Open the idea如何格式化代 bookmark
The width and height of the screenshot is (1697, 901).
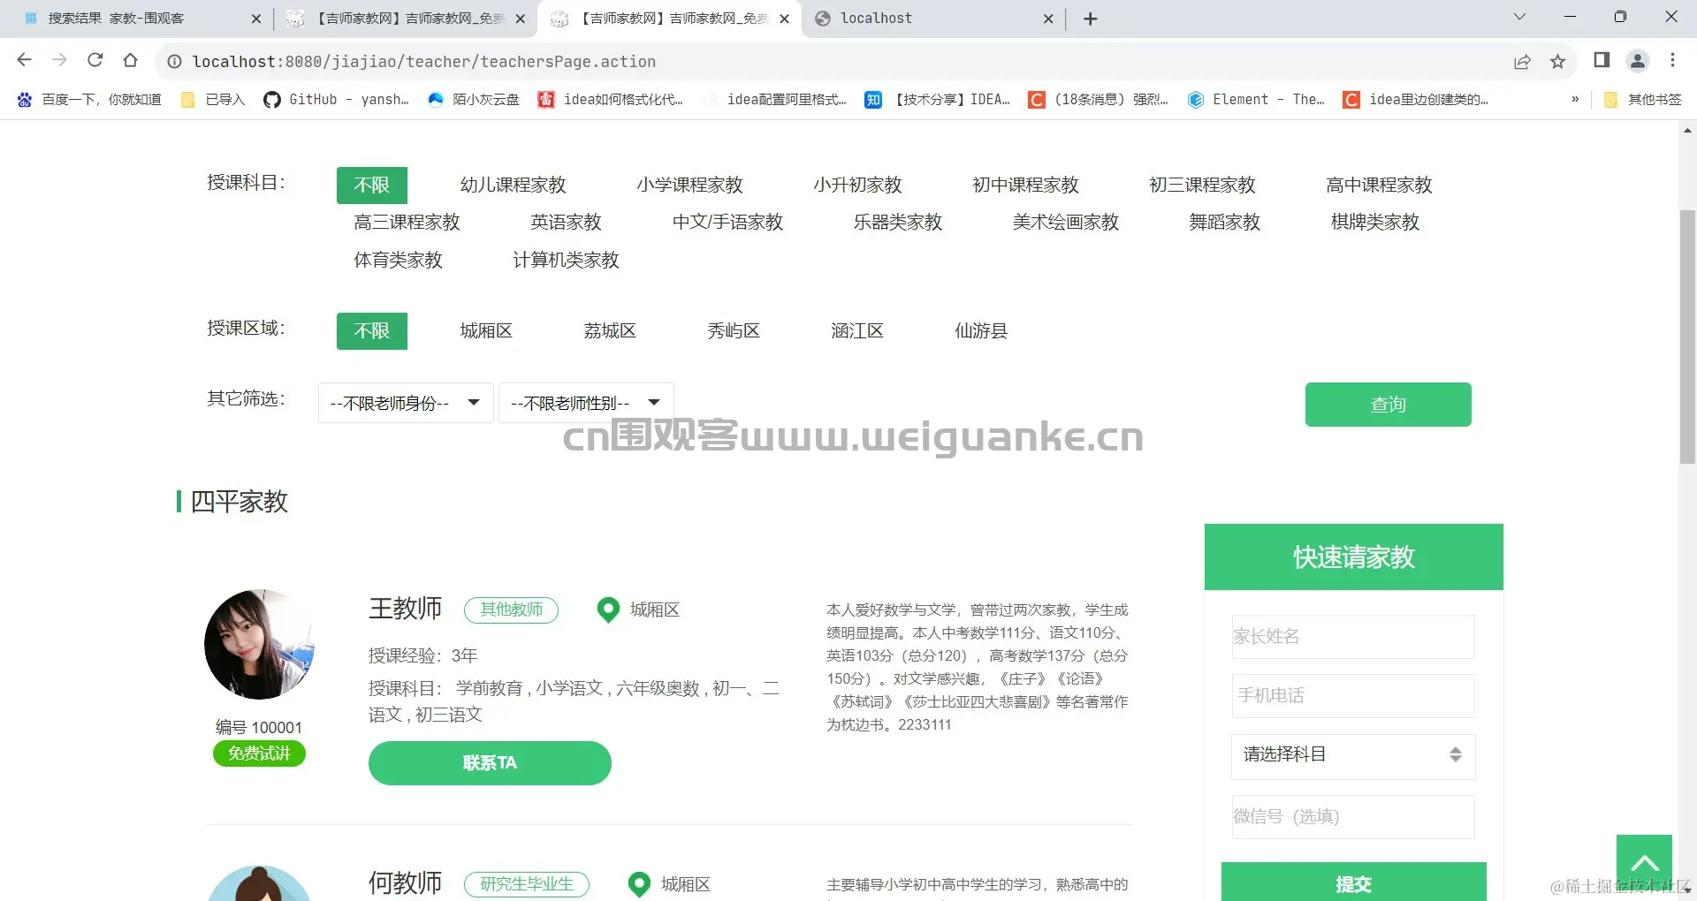[x=611, y=100]
